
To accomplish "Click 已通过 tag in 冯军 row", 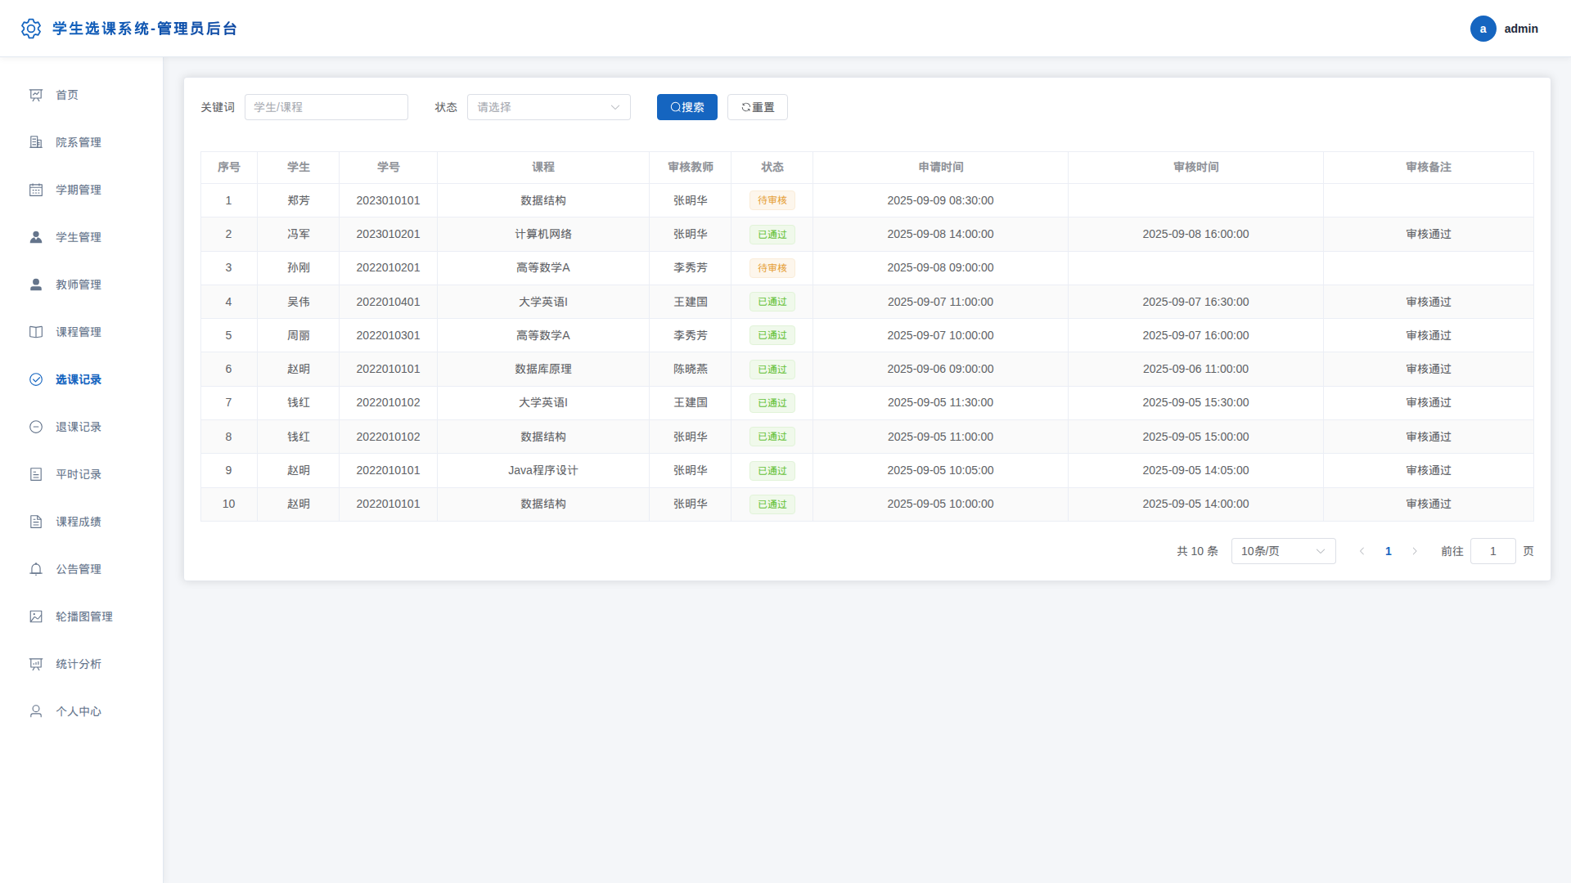I will [x=772, y=235].
